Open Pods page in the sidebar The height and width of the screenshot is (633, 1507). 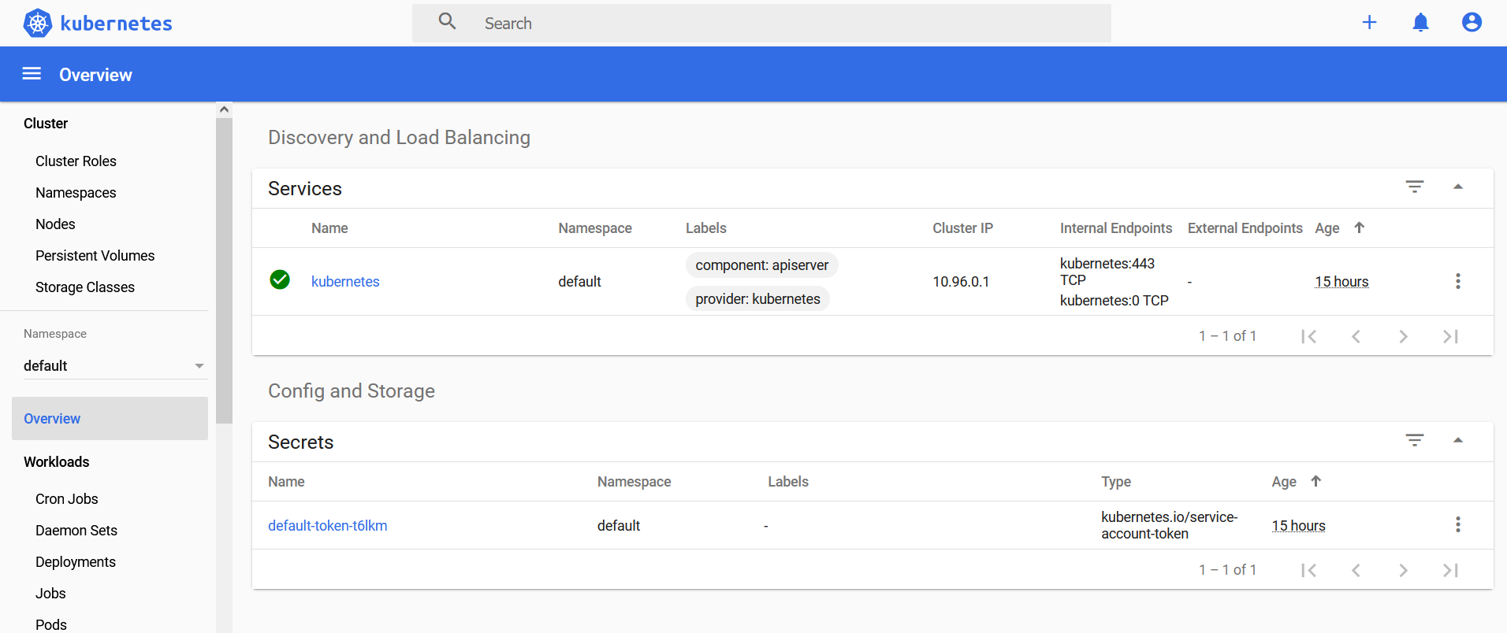coord(51,624)
